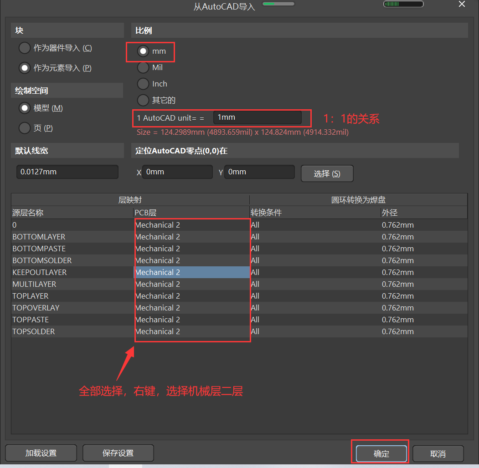Open highlighted PCB layer cell for KEEPOUTLAYER
Image resolution: width=479 pixels, height=468 pixels.
(x=191, y=272)
